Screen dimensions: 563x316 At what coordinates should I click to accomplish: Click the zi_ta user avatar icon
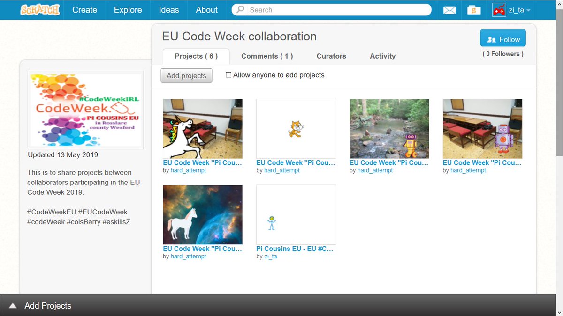499,10
